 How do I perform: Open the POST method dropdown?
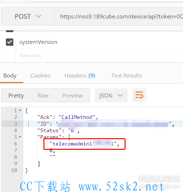pyautogui.click(x=28, y=16)
